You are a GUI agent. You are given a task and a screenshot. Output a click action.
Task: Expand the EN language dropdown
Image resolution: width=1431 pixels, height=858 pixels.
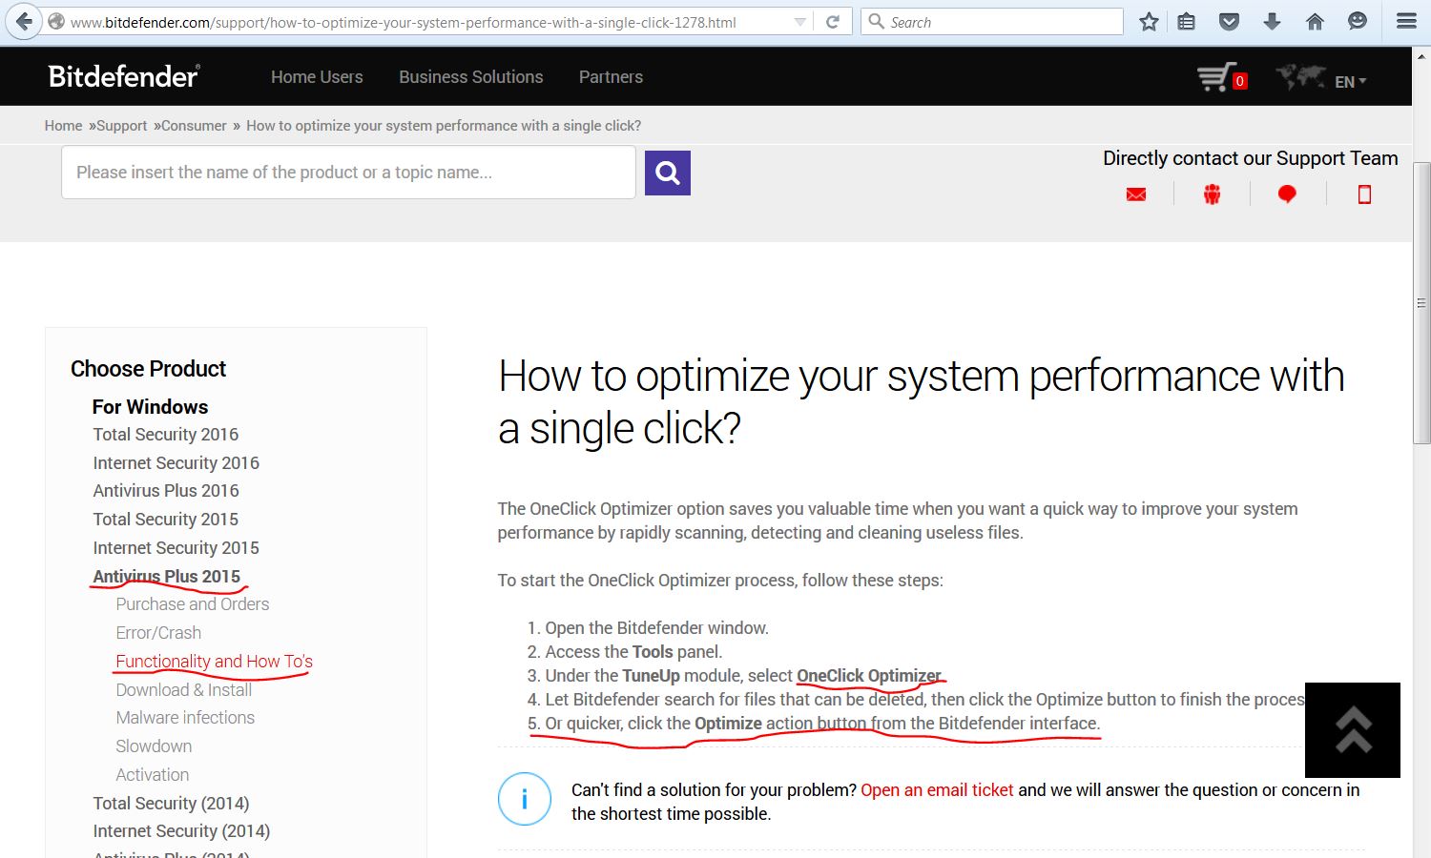[x=1351, y=82]
